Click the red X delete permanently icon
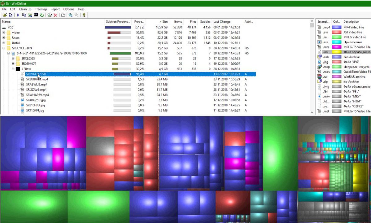This screenshot has width=371, height=223. coord(55,15)
